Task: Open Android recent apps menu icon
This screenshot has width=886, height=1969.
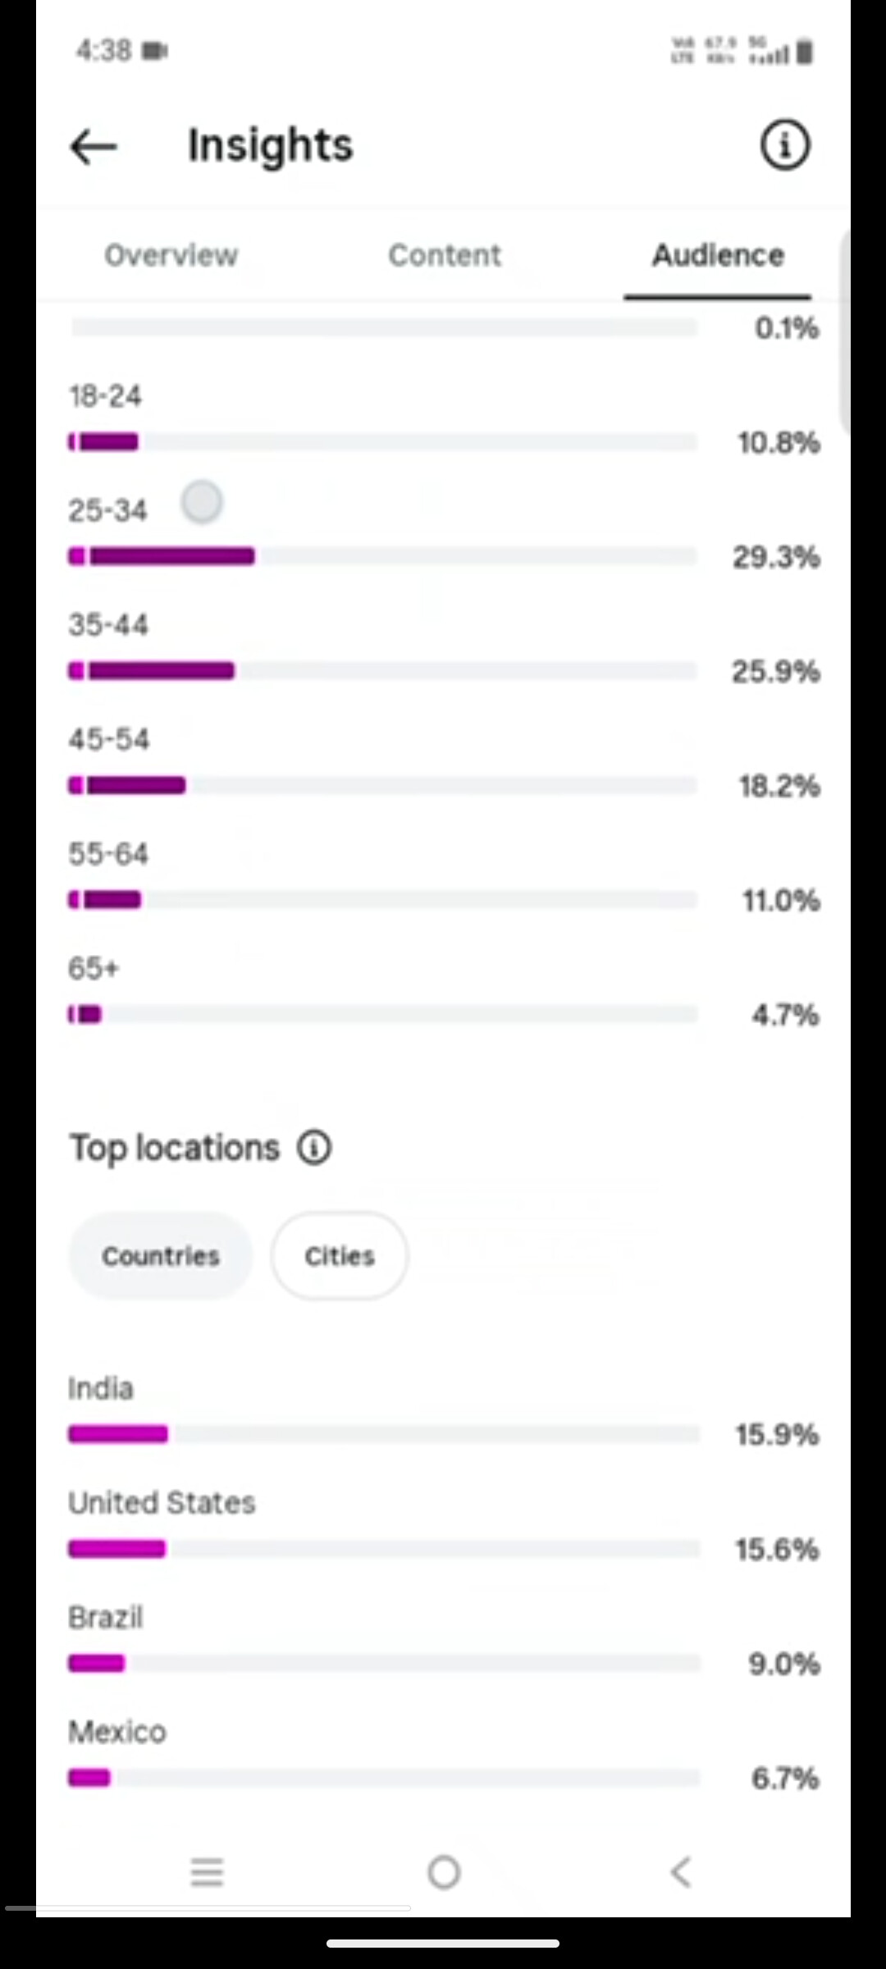Action: coord(207,1872)
